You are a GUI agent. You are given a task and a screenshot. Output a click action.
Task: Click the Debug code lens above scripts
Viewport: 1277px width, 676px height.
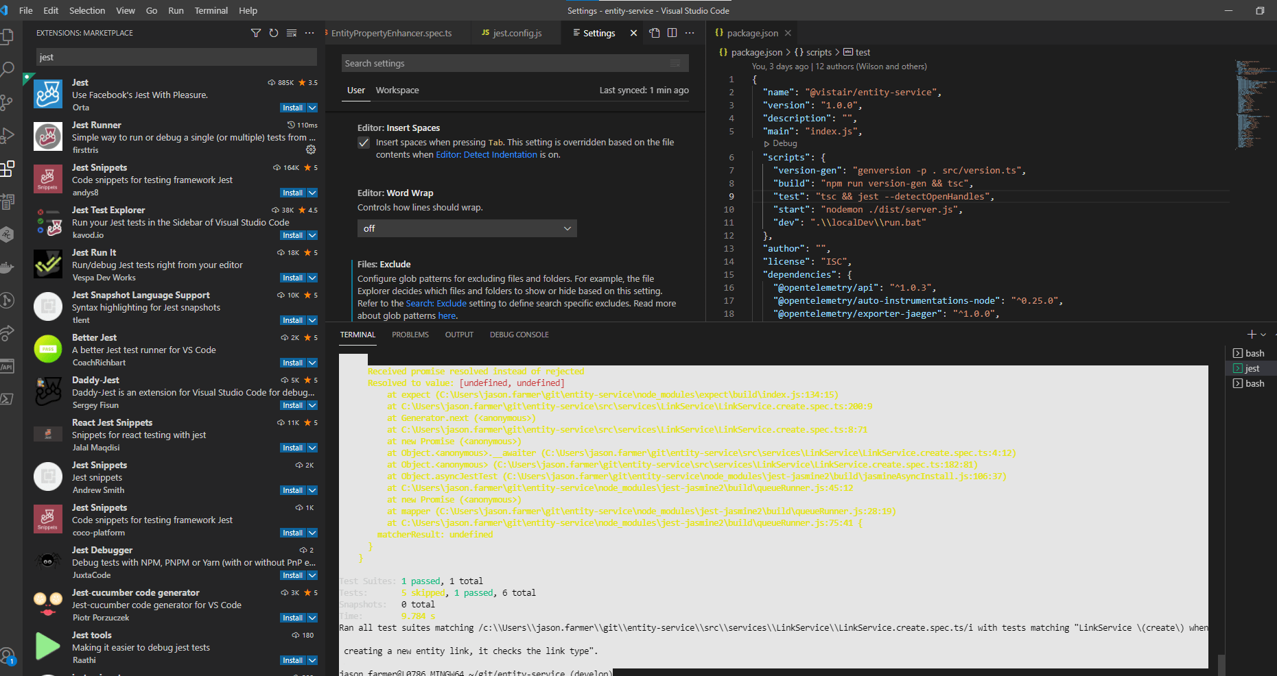coord(785,144)
